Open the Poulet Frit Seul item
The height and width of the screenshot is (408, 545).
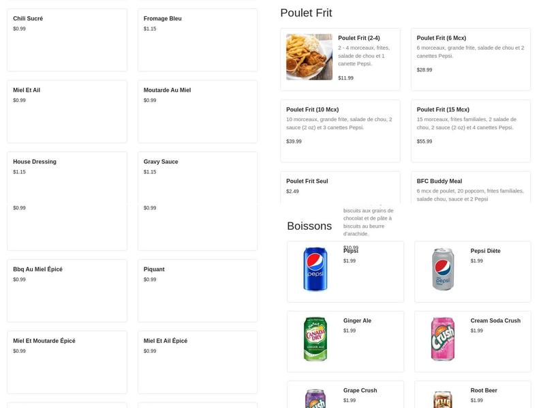340,187
